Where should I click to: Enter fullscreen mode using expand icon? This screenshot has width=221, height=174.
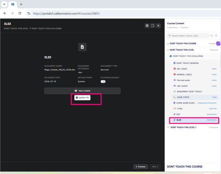tap(153, 26)
